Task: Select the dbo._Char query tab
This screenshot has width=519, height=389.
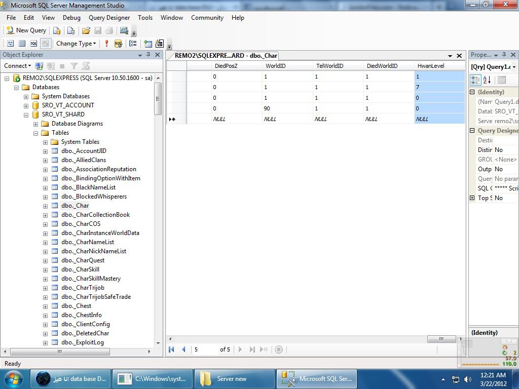Action: tap(226, 56)
